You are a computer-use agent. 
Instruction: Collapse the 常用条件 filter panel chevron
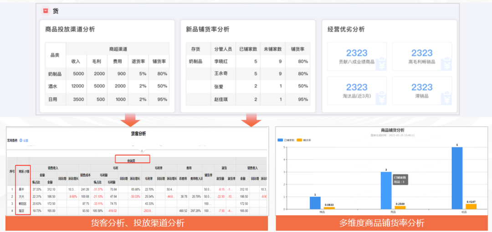pyautogui.click(x=142, y=150)
